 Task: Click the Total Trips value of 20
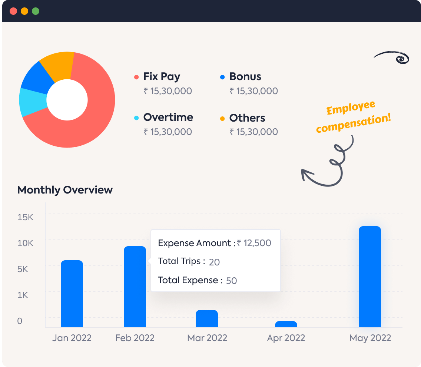[x=214, y=262]
